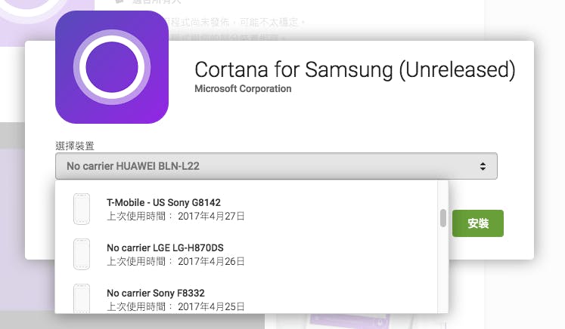Click the Microsoft Corporation developer name
The width and height of the screenshot is (565, 329).
[243, 89]
